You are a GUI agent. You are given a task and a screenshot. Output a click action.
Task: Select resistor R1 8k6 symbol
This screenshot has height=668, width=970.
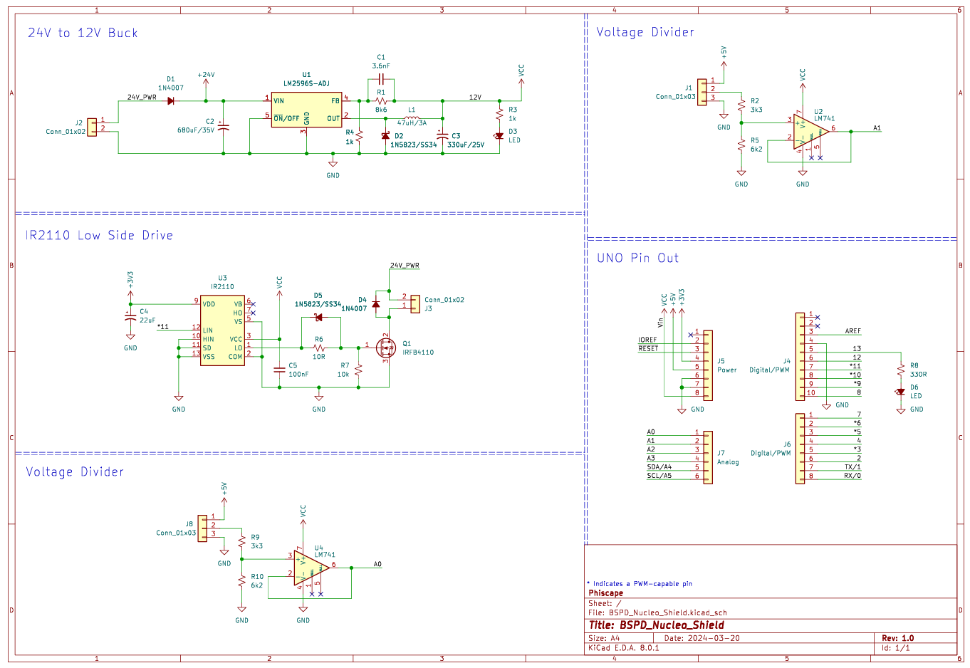[381, 101]
